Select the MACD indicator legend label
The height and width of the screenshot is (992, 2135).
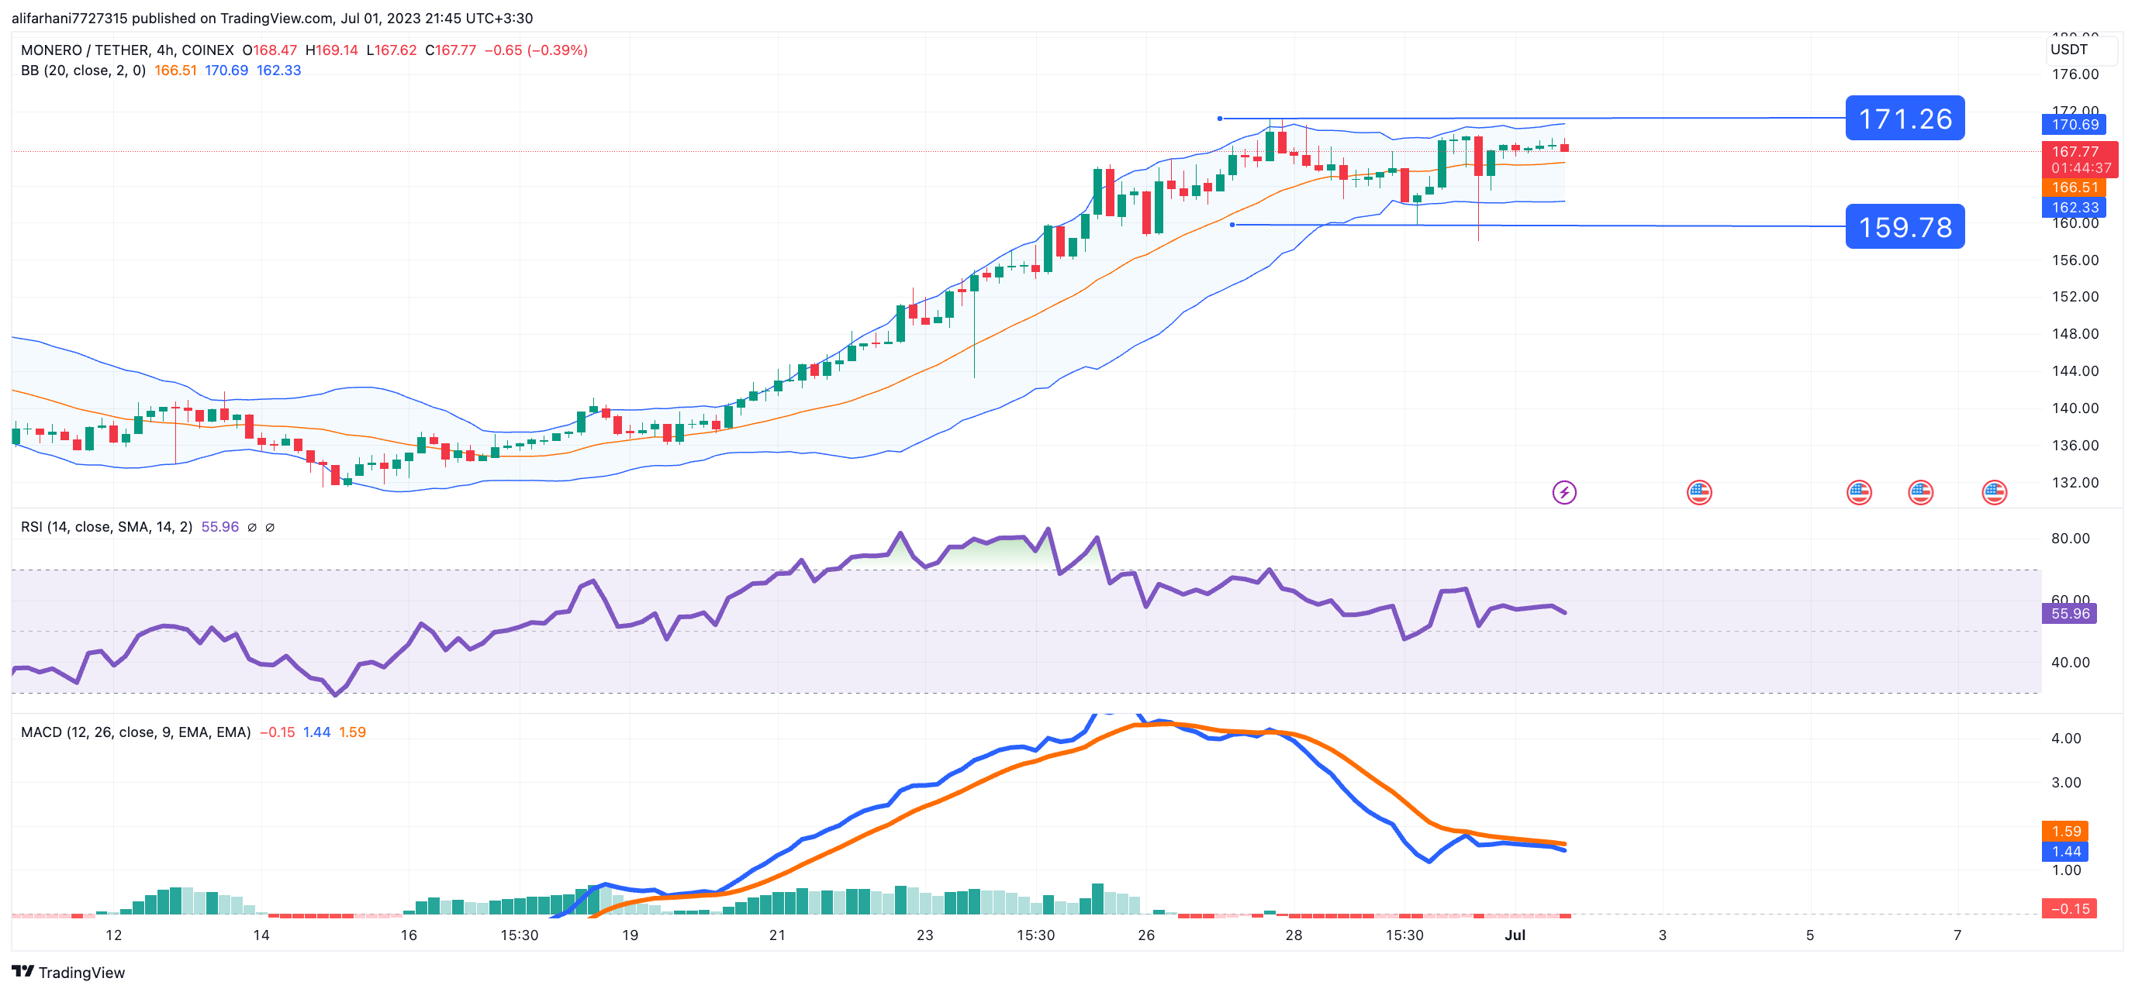pos(135,732)
